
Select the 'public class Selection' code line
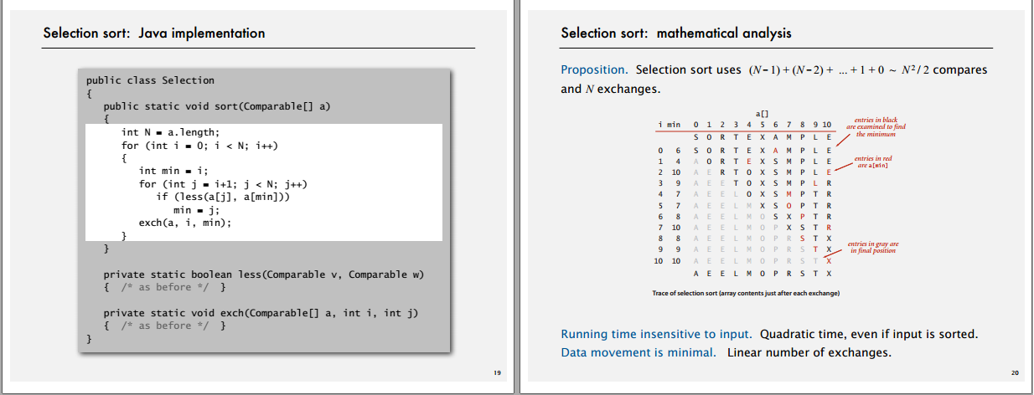151,80
